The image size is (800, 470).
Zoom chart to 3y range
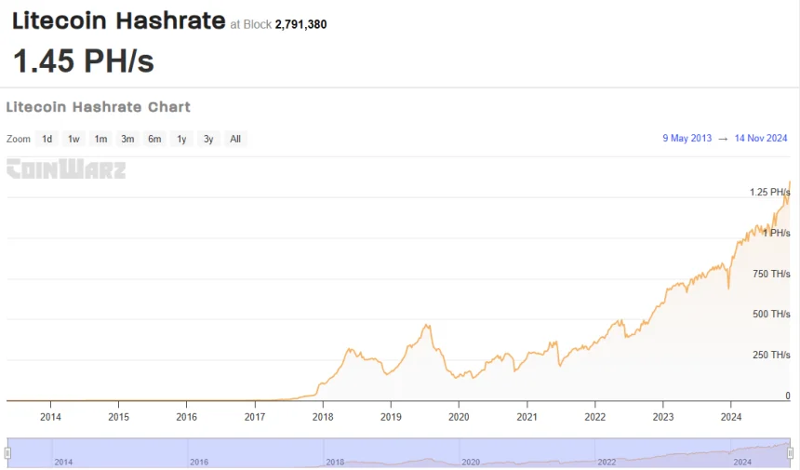[208, 139]
